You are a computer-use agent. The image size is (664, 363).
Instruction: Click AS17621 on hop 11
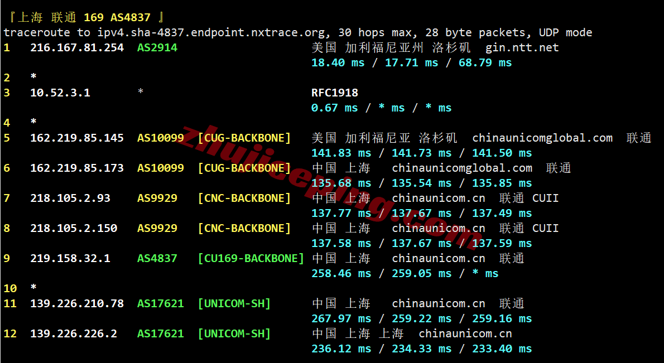click(161, 304)
